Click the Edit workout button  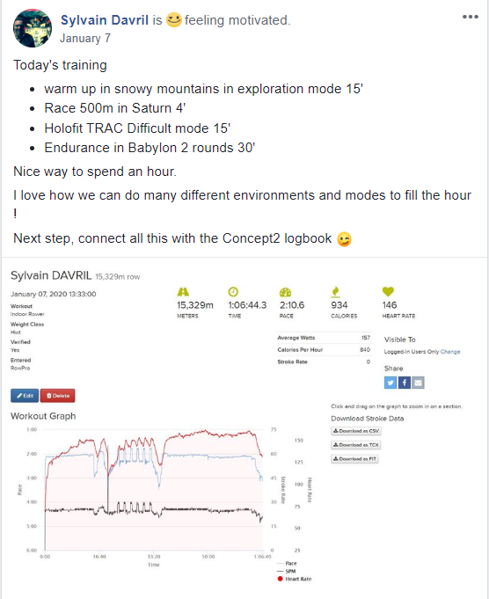pos(25,396)
